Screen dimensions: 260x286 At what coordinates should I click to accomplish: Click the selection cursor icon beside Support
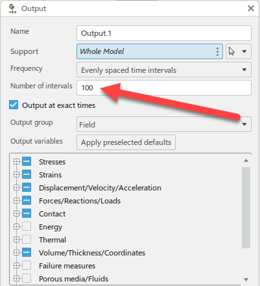click(x=231, y=51)
